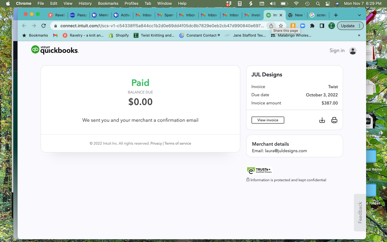Open the Zoom extension icon
This screenshot has width=387, height=242.
tap(303, 26)
